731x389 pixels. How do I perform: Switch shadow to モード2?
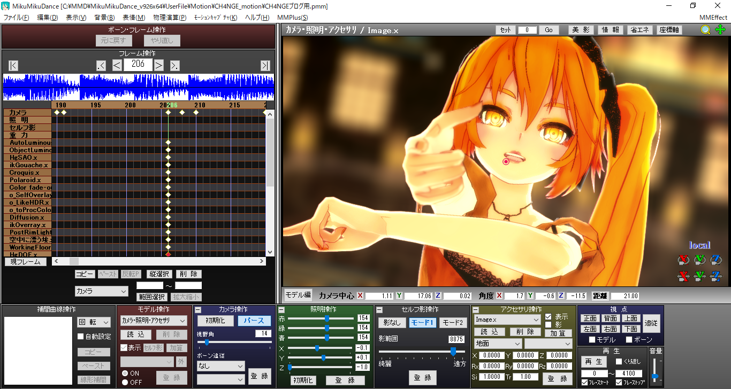[x=453, y=323]
